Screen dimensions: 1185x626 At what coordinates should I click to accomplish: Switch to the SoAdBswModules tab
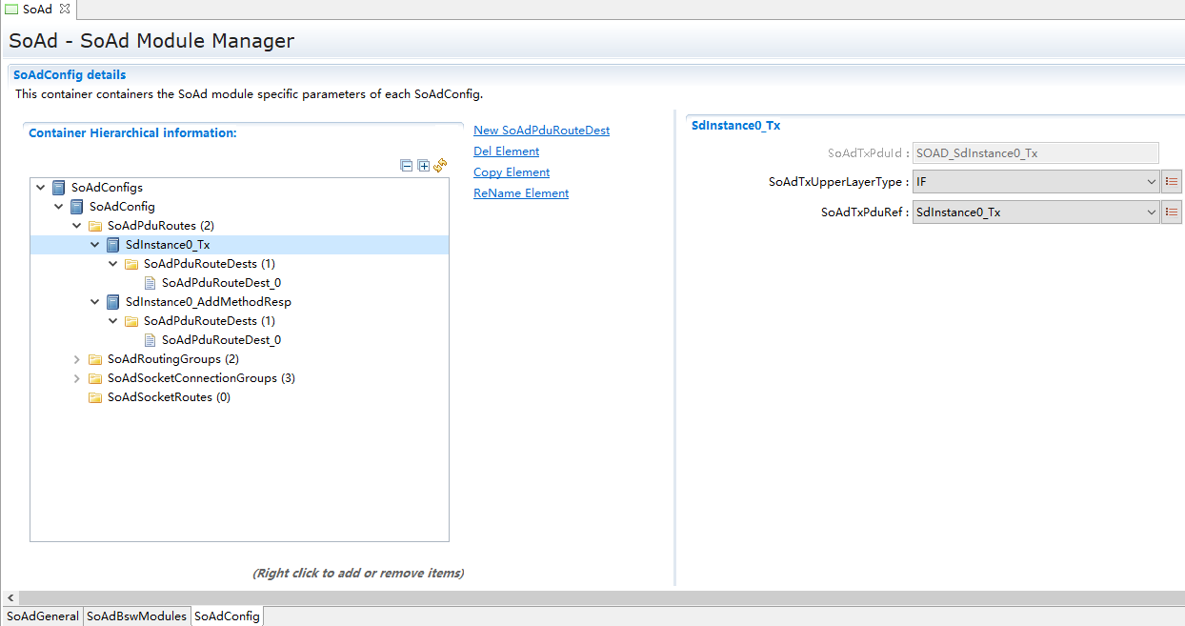136,616
